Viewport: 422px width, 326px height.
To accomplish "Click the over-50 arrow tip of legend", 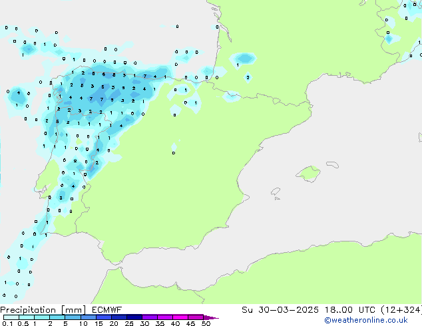I will (211, 317).
